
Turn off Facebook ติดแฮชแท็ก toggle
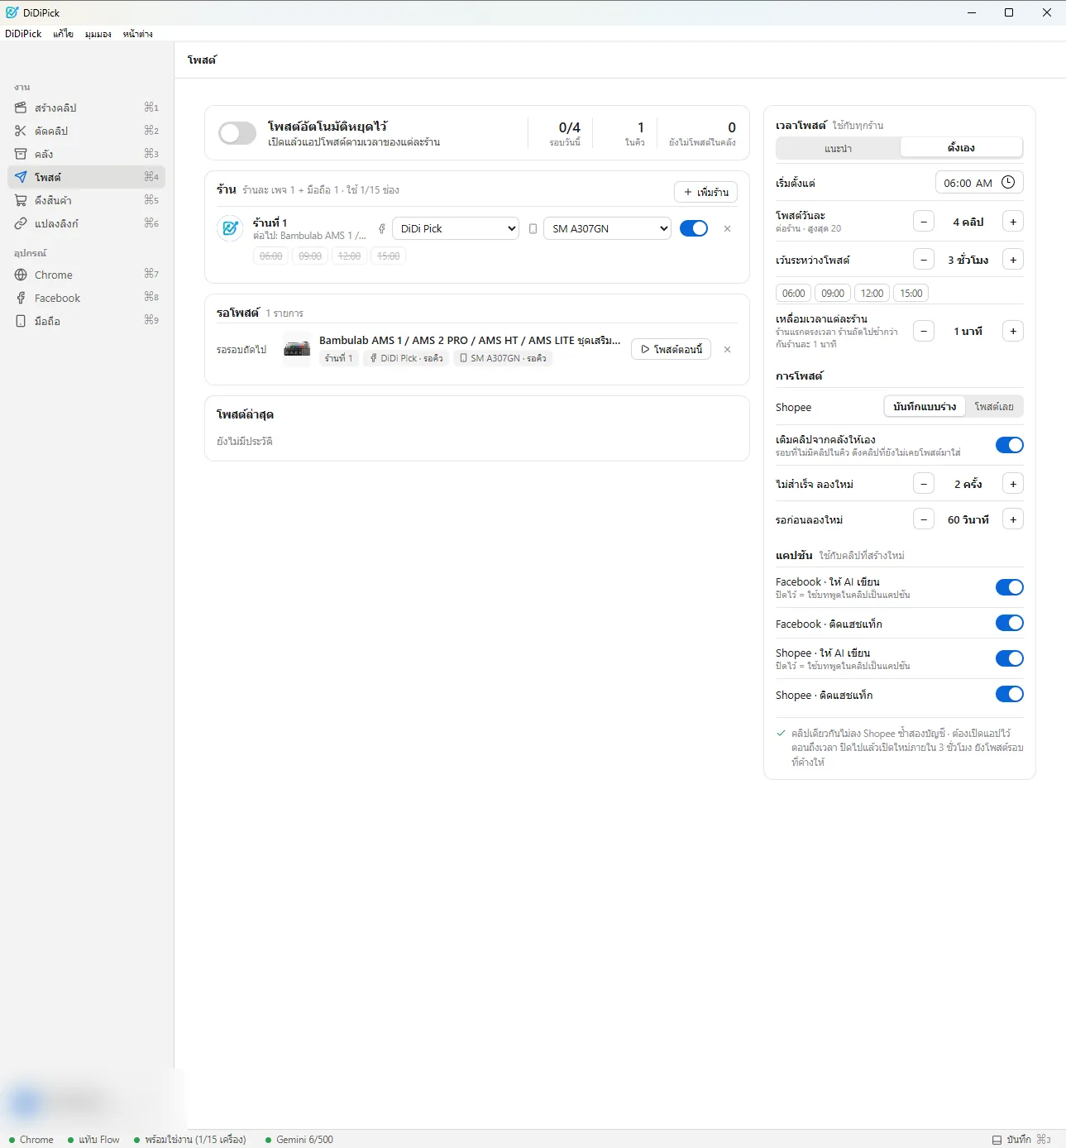1010,623
